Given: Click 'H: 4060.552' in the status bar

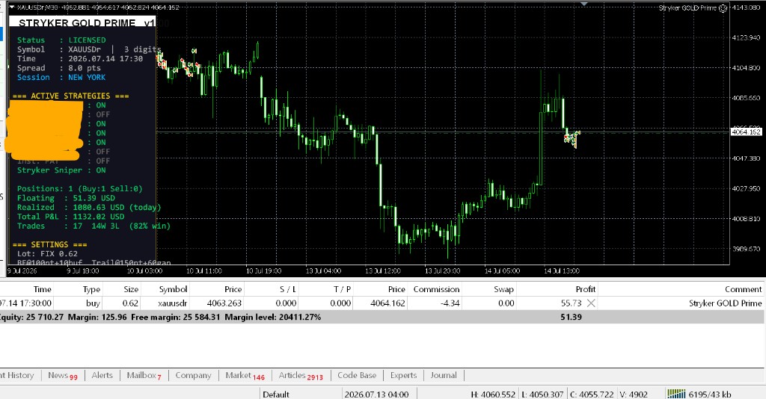Looking at the screenshot, I should tap(493, 394).
